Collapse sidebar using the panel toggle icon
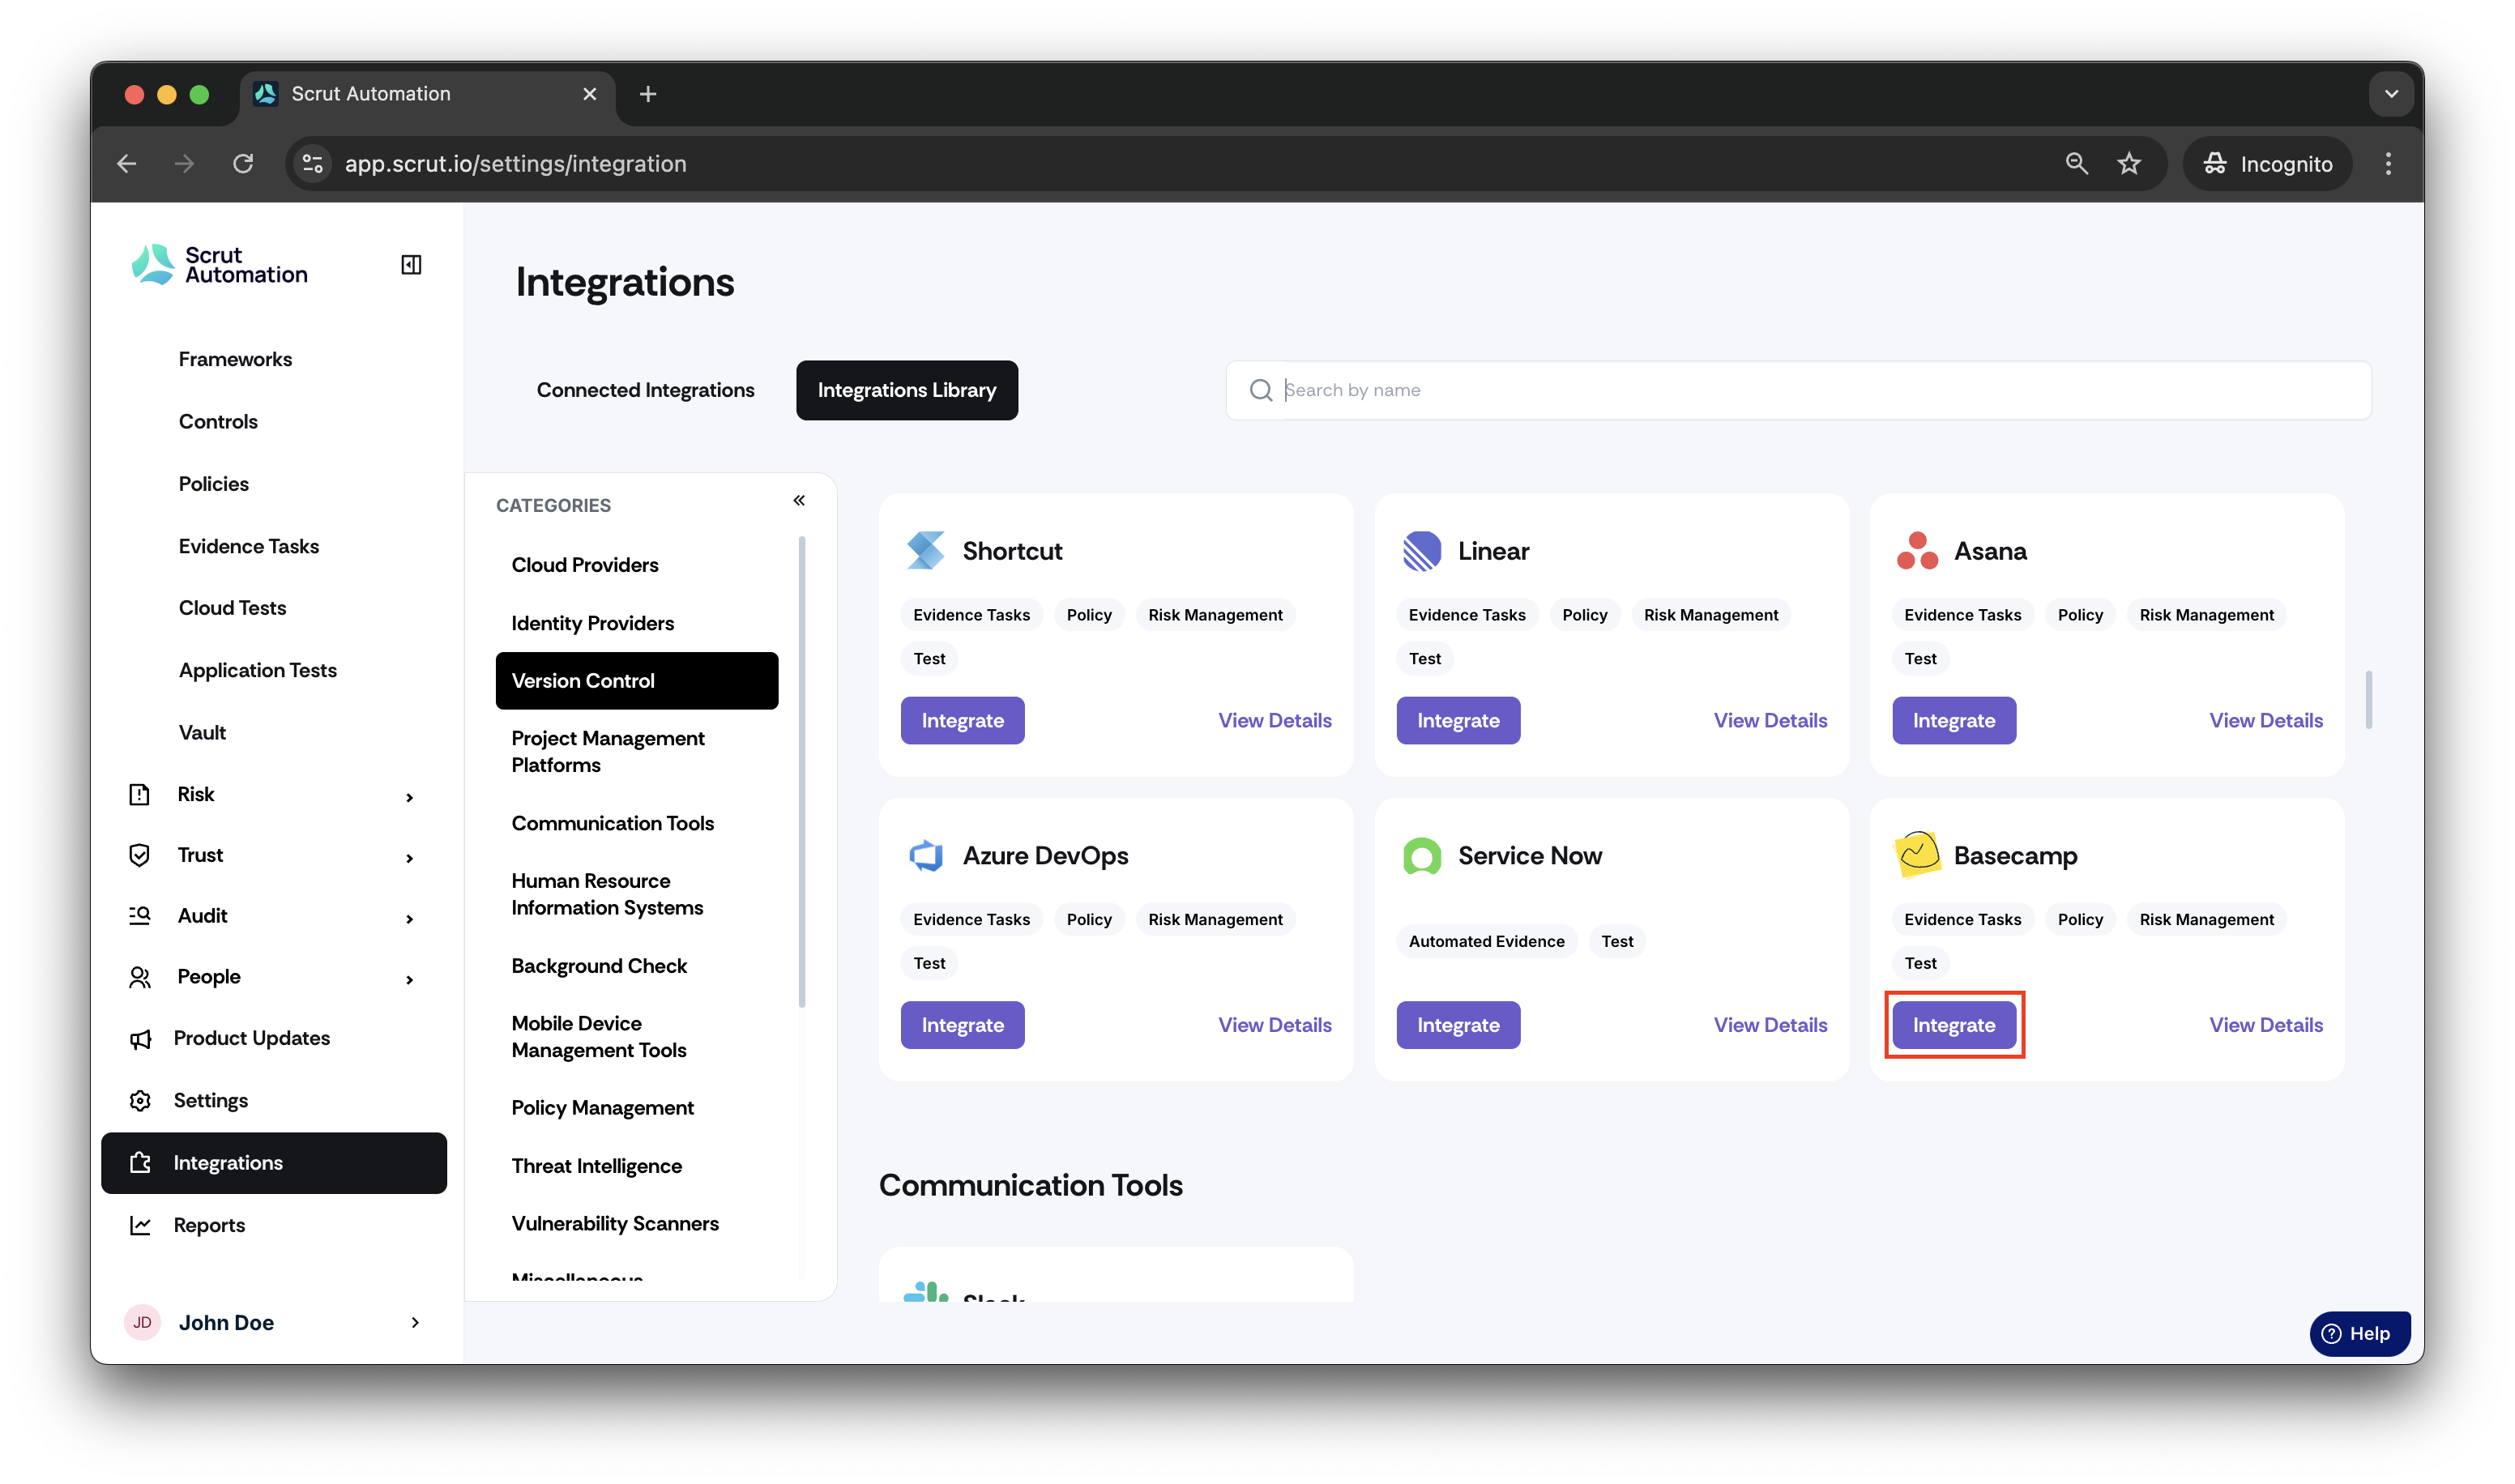2515x1484 pixels. pyautogui.click(x=411, y=265)
